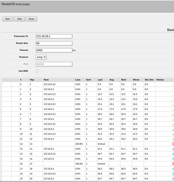Select host 172.16.0.13 in hop 1 row

[50, 84]
